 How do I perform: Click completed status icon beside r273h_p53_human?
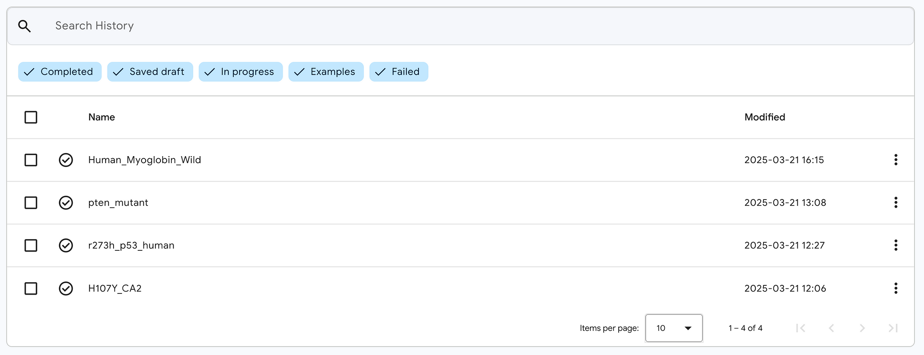click(66, 245)
